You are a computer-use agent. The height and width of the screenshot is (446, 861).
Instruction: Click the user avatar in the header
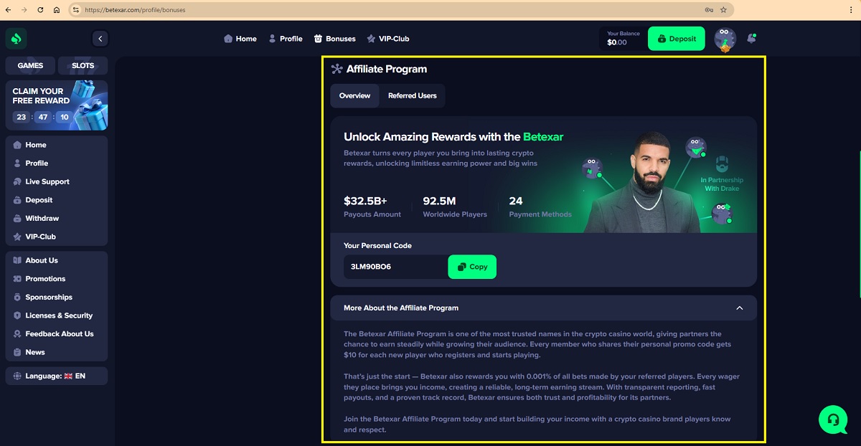click(x=725, y=39)
